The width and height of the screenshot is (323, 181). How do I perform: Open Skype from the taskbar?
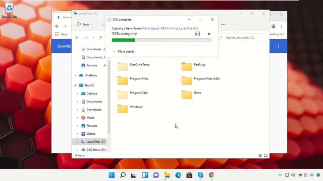click(200, 175)
